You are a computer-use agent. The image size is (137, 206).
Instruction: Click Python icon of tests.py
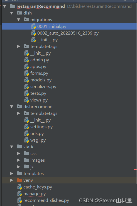[x=27, y=93]
